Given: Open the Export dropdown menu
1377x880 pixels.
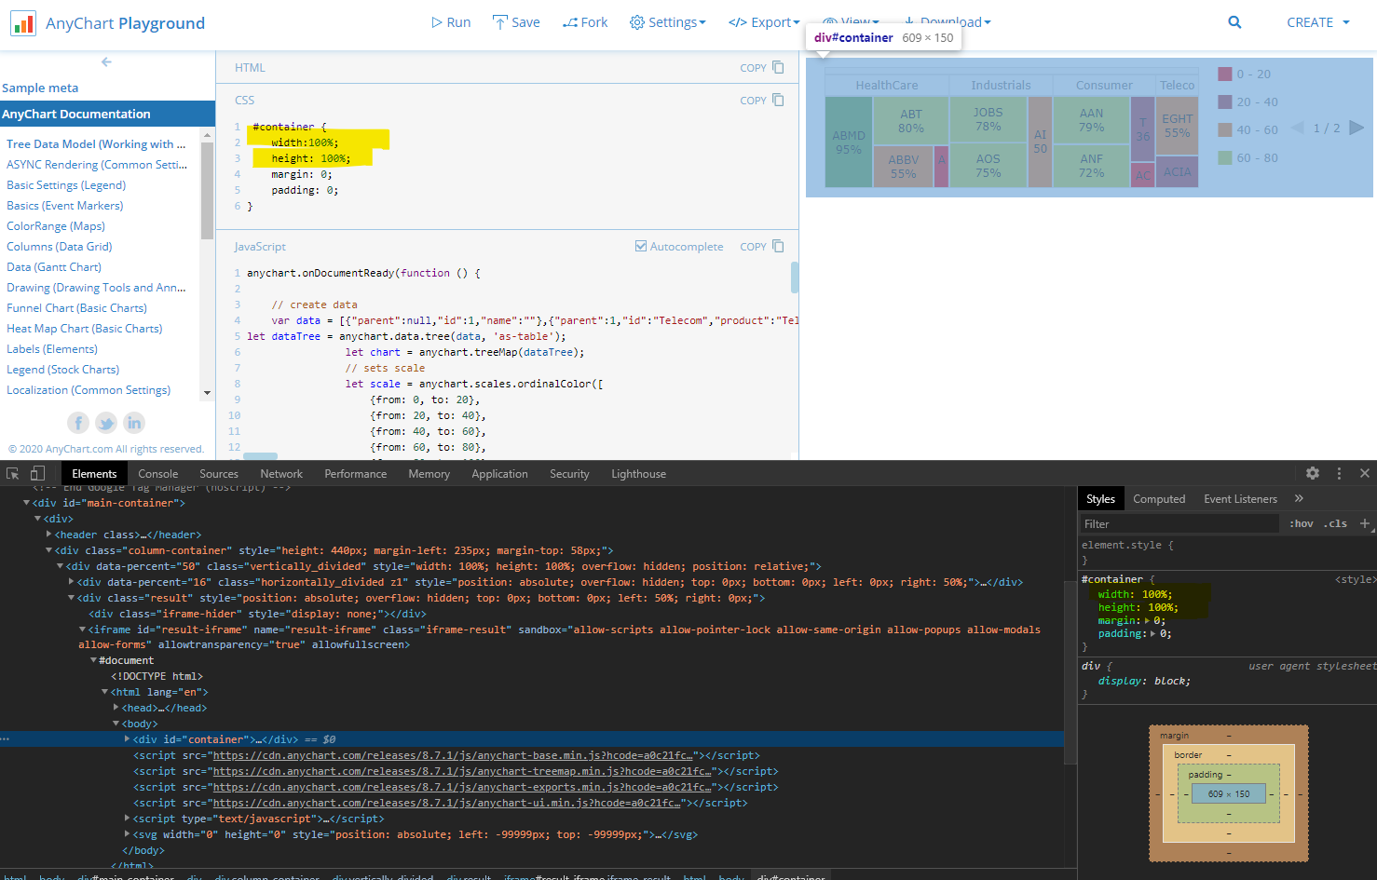Looking at the screenshot, I should tap(764, 22).
